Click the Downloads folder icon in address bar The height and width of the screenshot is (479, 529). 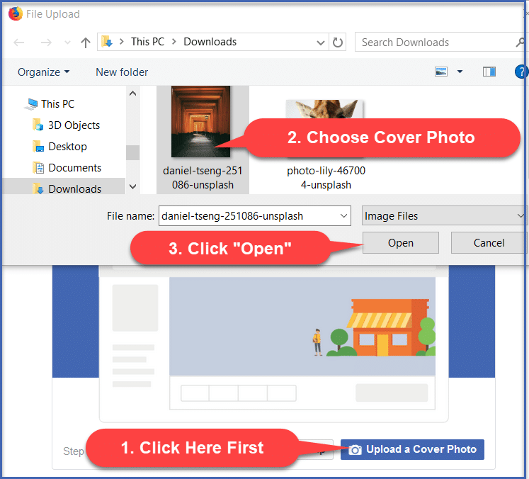tap(107, 42)
